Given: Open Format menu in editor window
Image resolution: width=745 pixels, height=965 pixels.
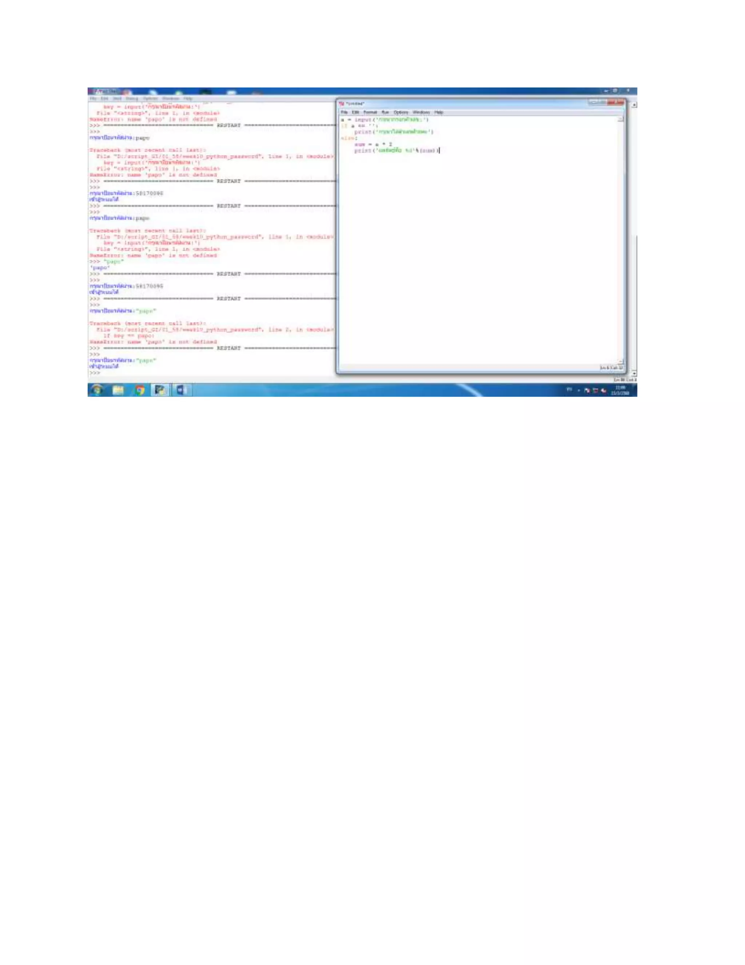Looking at the screenshot, I should pos(370,112).
